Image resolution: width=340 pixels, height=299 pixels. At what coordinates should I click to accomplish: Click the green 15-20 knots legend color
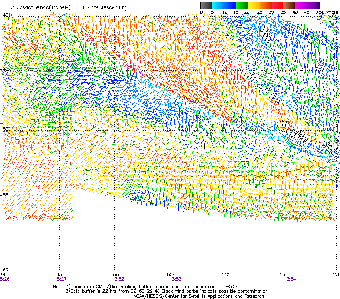coord(242,6)
